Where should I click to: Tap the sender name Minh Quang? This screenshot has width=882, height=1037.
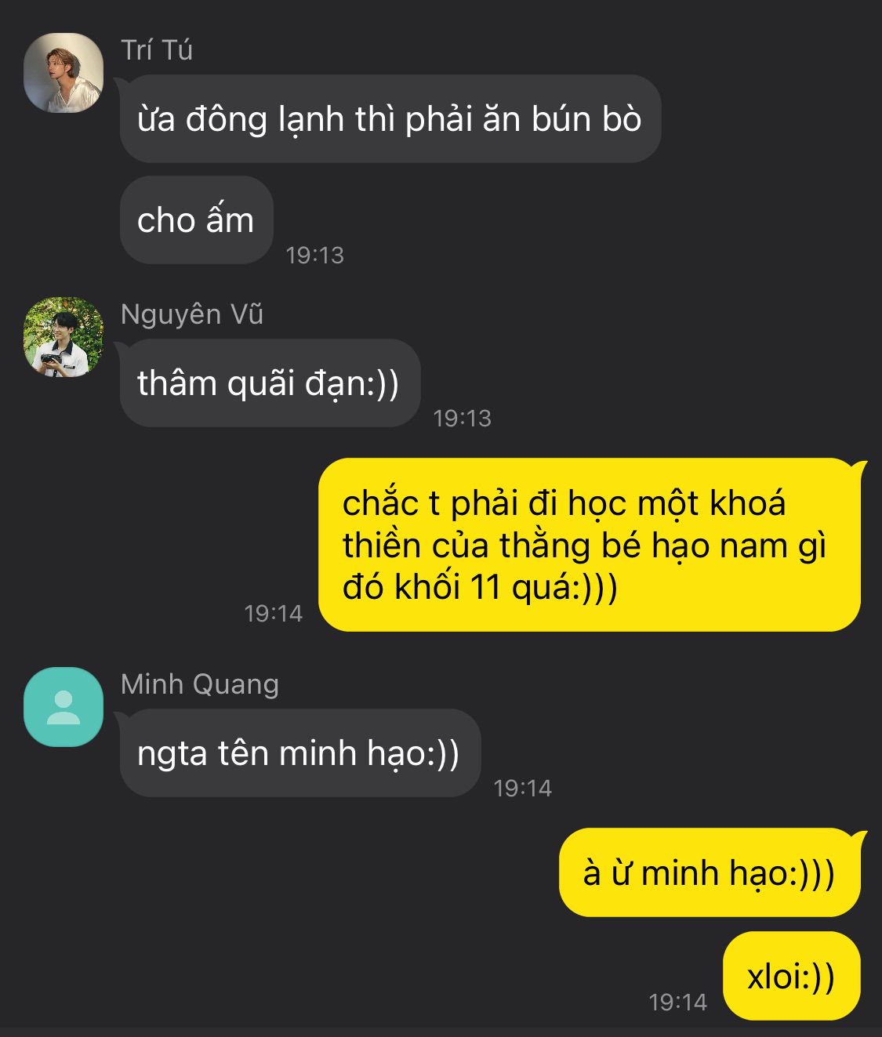[x=200, y=684]
